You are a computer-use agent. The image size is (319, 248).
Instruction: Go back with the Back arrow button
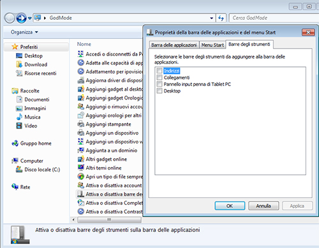(x=10, y=18)
